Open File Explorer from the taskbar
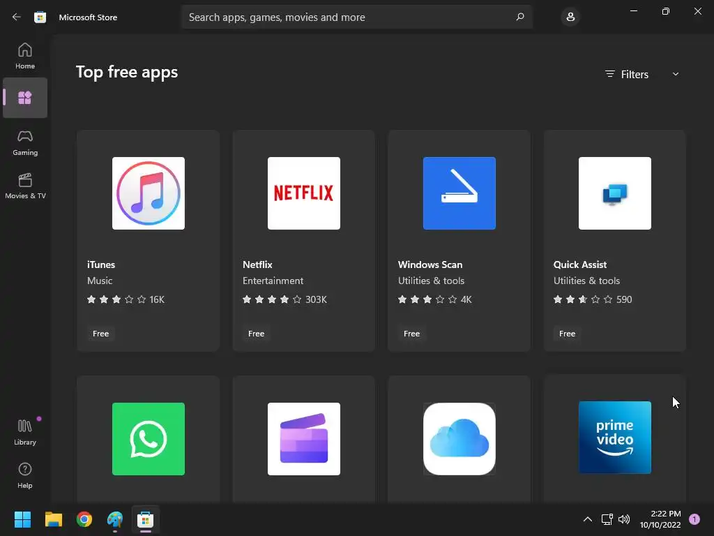This screenshot has width=714, height=536. [x=53, y=519]
